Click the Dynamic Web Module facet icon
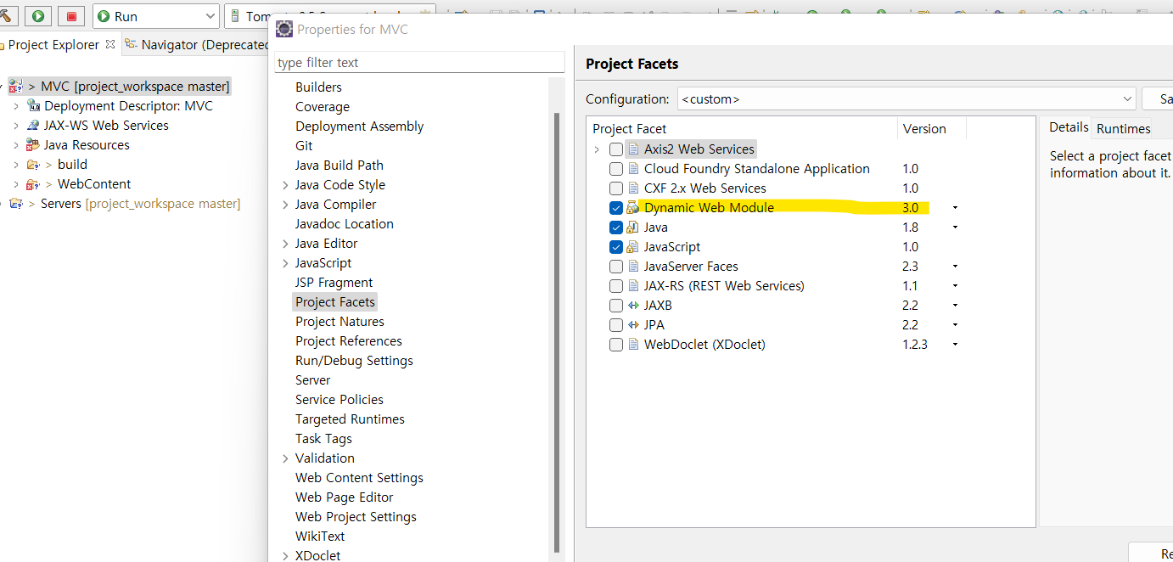 click(x=633, y=208)
